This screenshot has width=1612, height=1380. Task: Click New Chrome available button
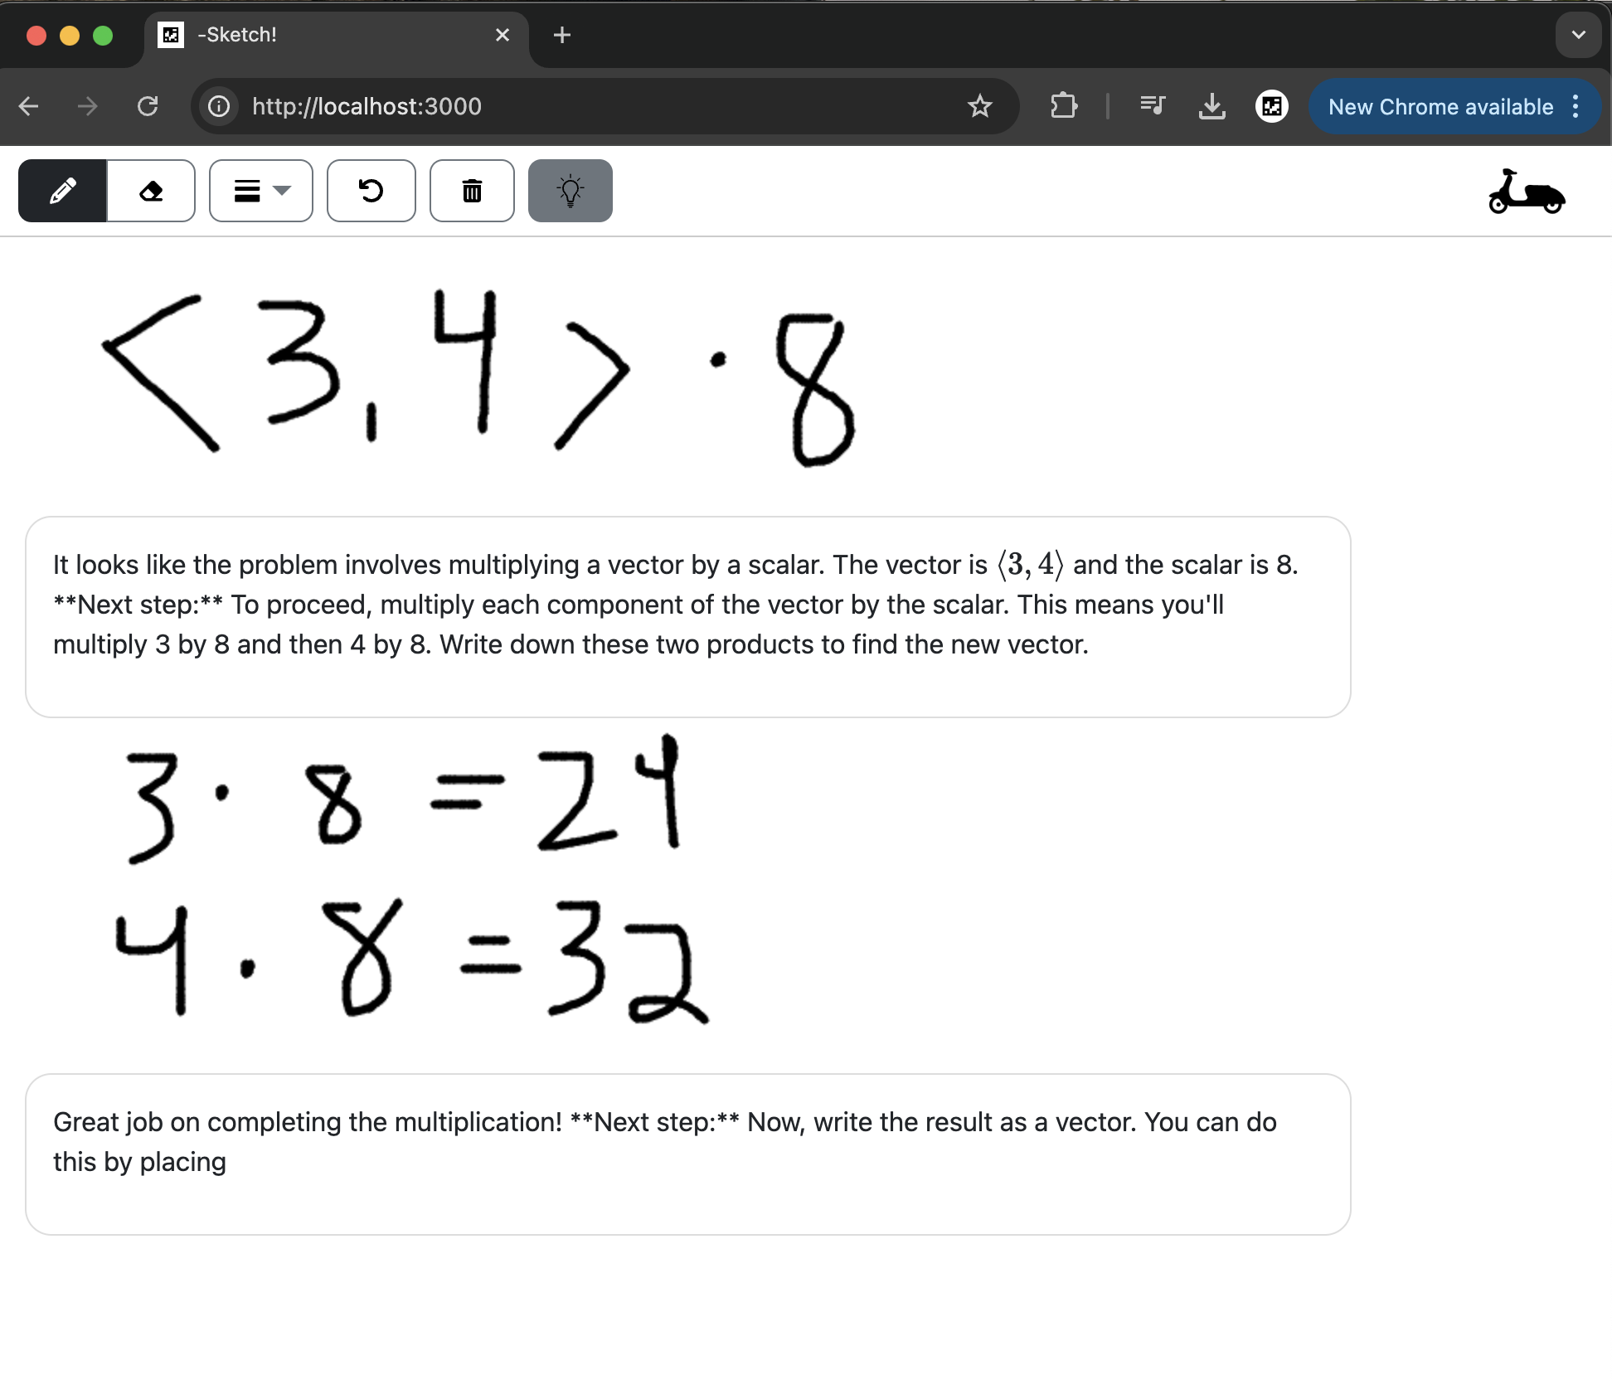pos(1440,106)
